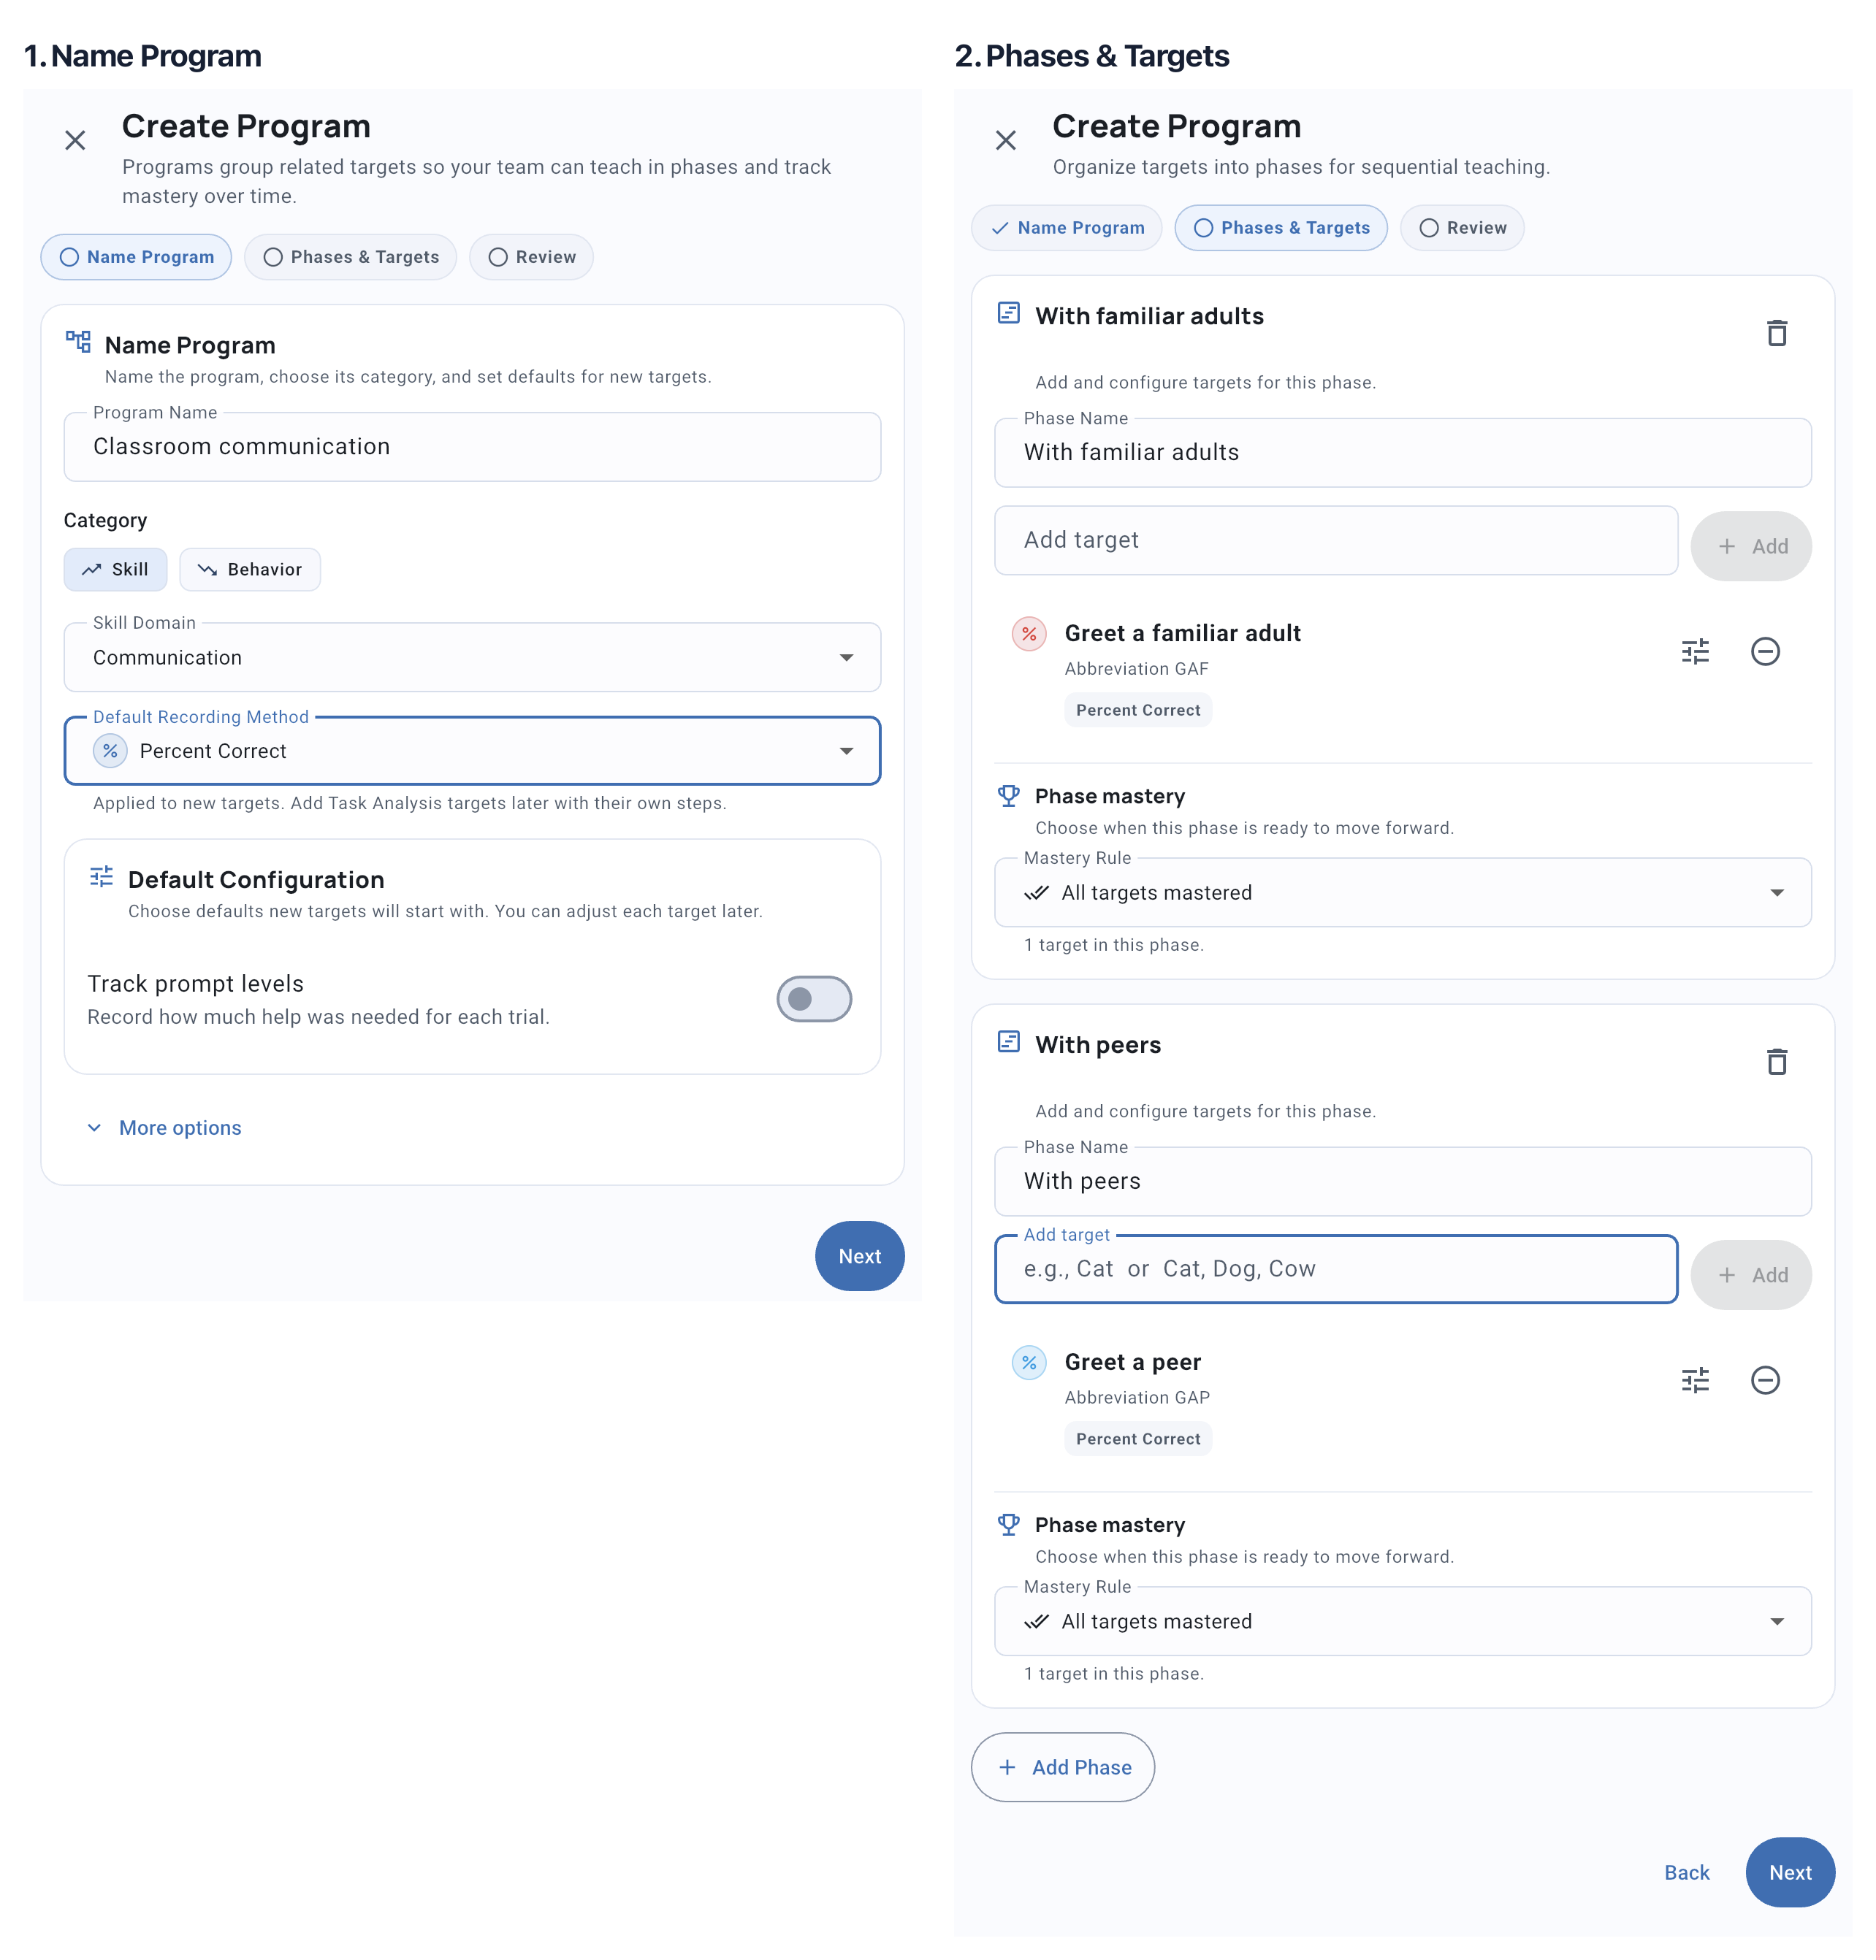Click the red percent icon beside GAF target

coord(1029,634)
